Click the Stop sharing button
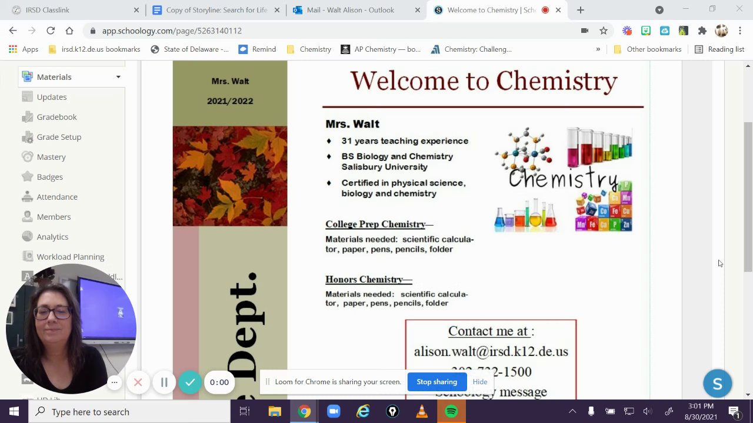The image size is (753, 423). tap(437, 382)
